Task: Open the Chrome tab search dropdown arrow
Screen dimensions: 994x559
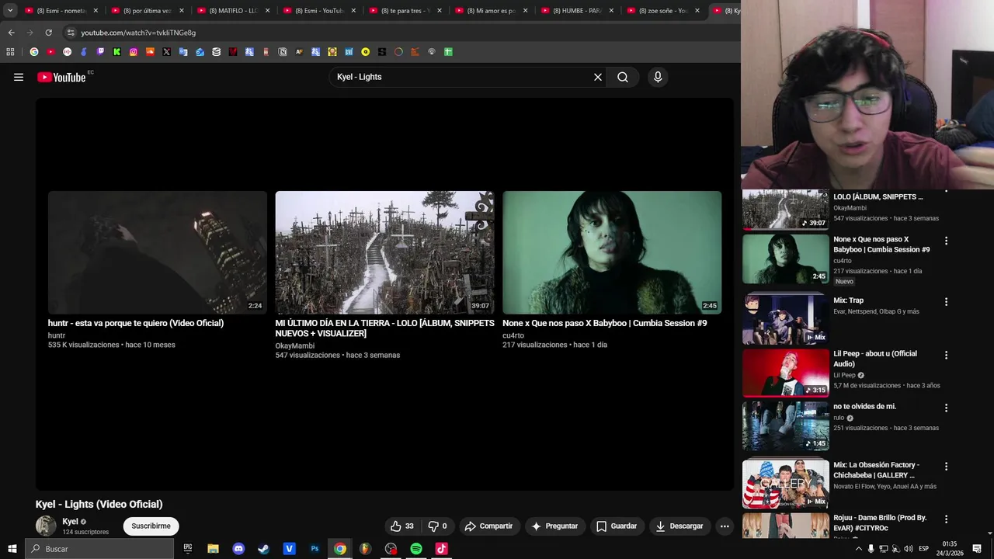Action: [10, 10]
